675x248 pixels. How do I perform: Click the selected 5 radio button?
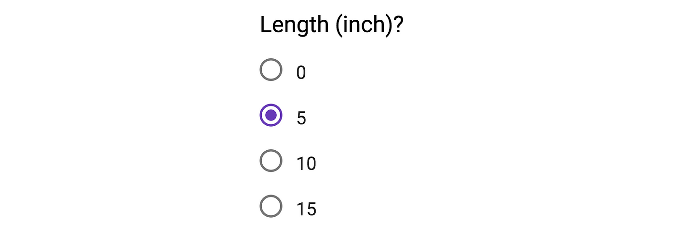pyautogui.click(x=270, y=115)
